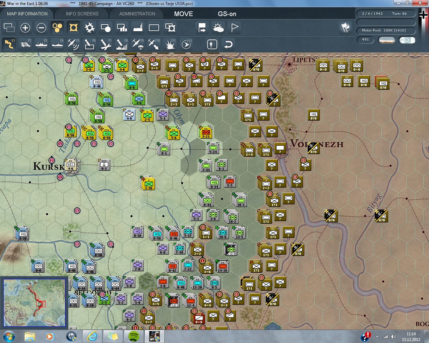429x343 pixels.
Task: Open Internet Explorer from taskbar
Action: click(x=92, y=336)
